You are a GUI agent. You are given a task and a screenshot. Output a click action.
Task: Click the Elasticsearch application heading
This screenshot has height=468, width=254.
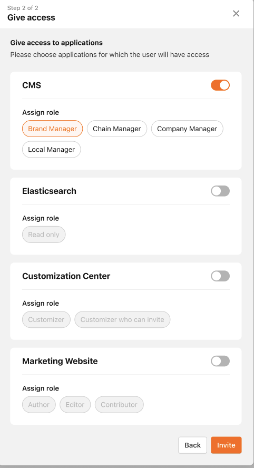[x=49, y=191]
